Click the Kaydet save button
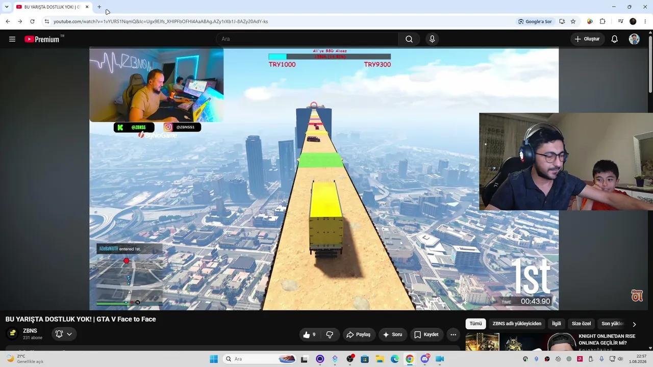Image resolution: width=653 pixels, height=367 pixels. point(426,334)
